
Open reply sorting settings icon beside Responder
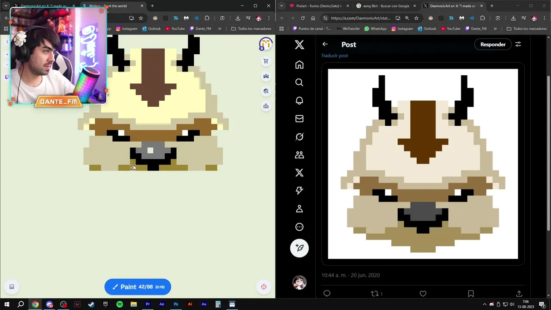pos(518,44)
